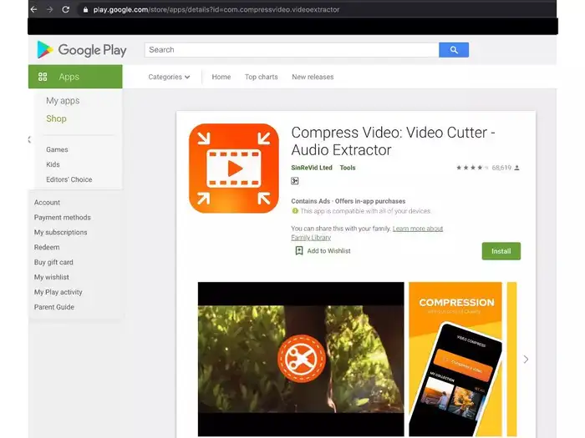Click the browser back arrow

(x=34, y=9)
